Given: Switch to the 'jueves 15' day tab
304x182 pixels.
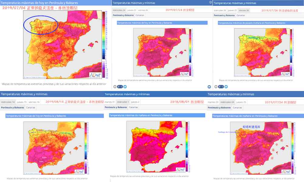Looking at the screenshot, I should point(22,102).
